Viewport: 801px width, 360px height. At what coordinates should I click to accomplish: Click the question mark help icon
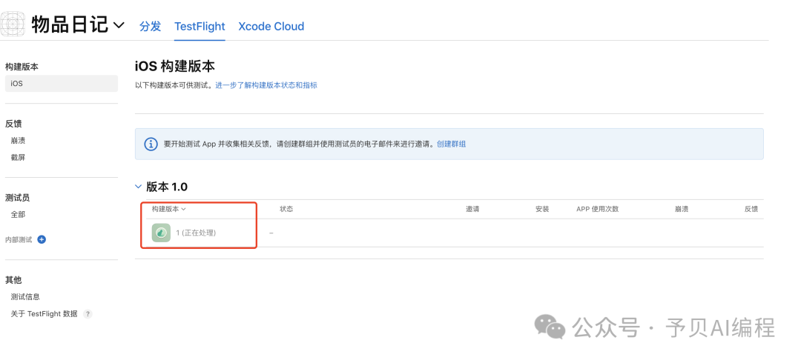coord(88,314)
